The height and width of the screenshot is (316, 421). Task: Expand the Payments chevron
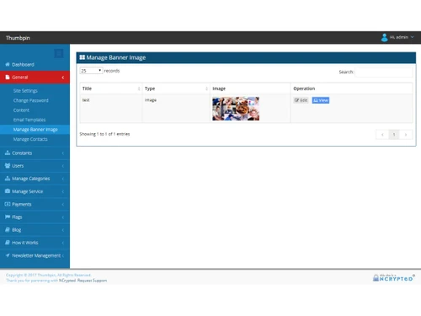(x=63, y=204)
